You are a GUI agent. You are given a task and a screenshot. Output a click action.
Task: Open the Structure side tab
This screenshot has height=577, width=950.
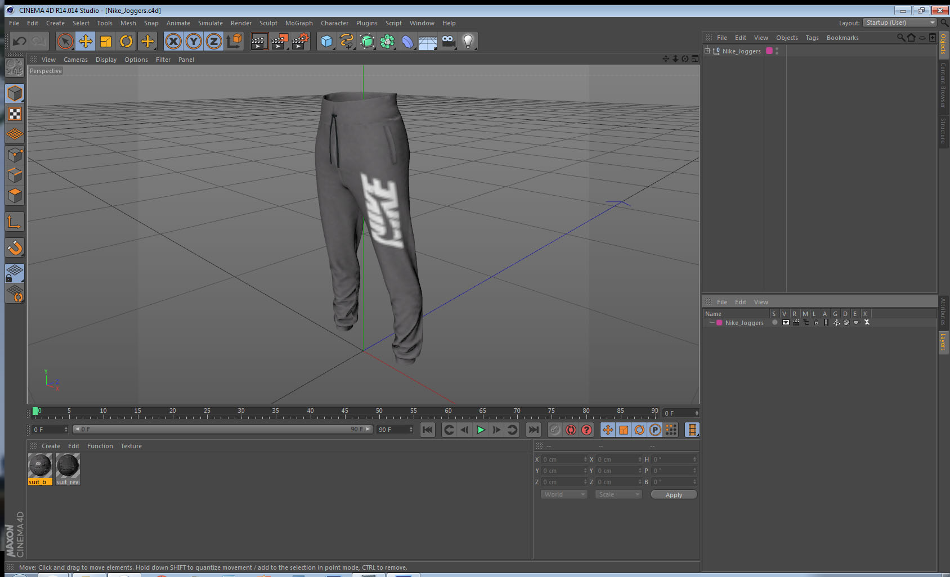pos(943,131)
